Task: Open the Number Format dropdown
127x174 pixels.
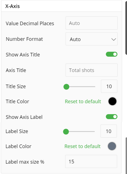Action: point(91,39)
